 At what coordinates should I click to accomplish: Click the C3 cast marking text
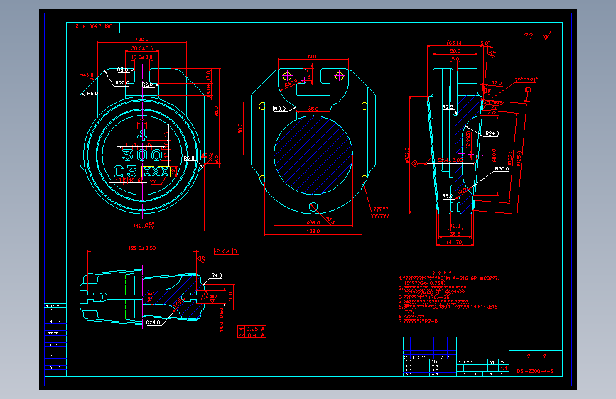[125, 172]
